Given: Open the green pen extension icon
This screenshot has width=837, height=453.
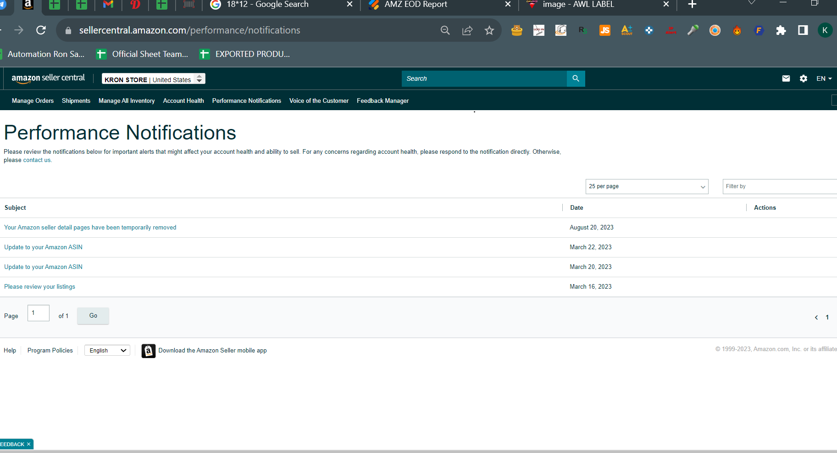Looking at the screenshot, I should [x=693, y=30].
